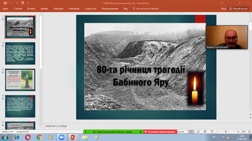The height and width of the screenshot is (141, 252).
Task: Click Общий доступ share button
Action: click(x=238, y=9)
